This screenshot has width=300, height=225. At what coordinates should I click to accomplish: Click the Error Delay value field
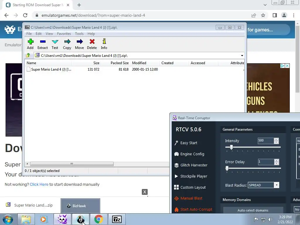pos(266,162)
